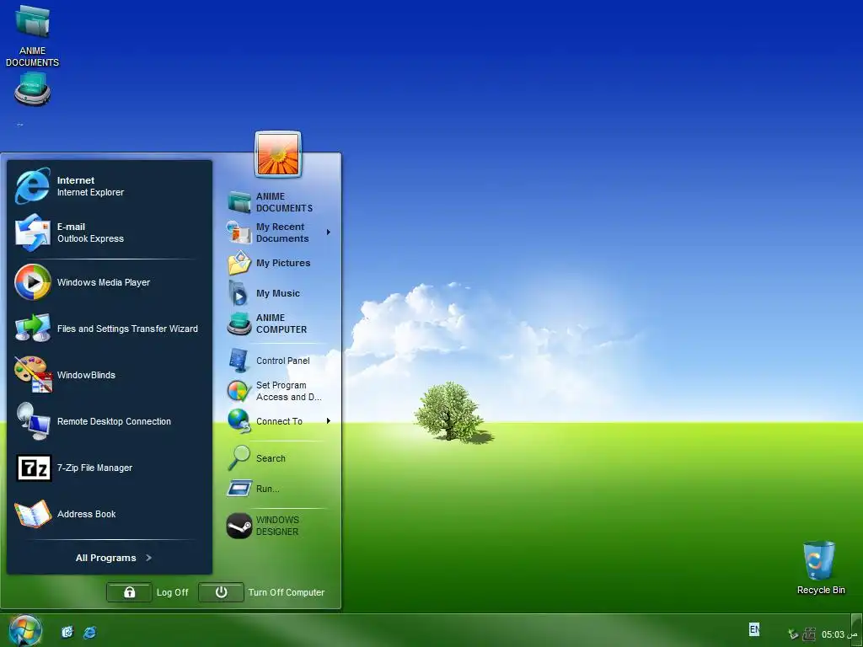Launch Internet Explorer from the Start menu
This screenshot has height=647, width=863.
click(x=109, y=186)
